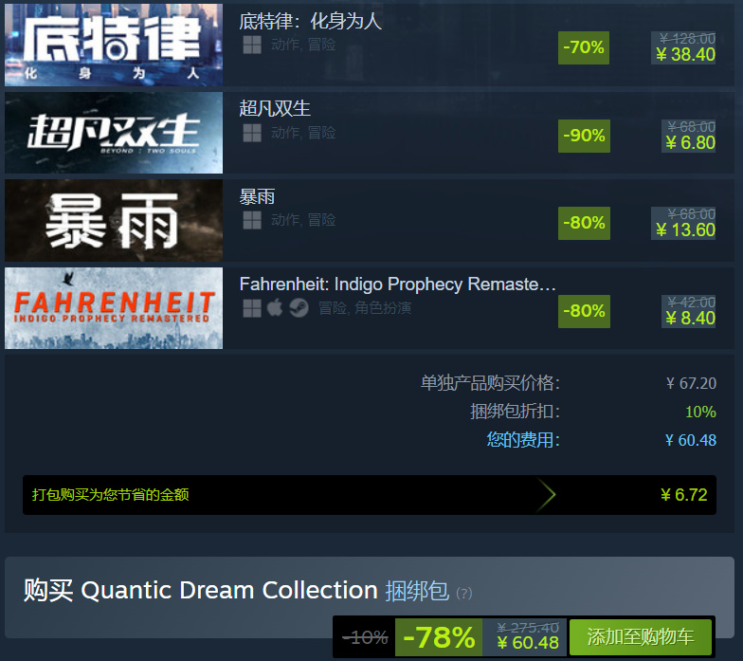Click the ¥ 38.40 discounted price
The height and width of the screenshot is (661, 743).
pyautogui.click(x=685, y=55)
